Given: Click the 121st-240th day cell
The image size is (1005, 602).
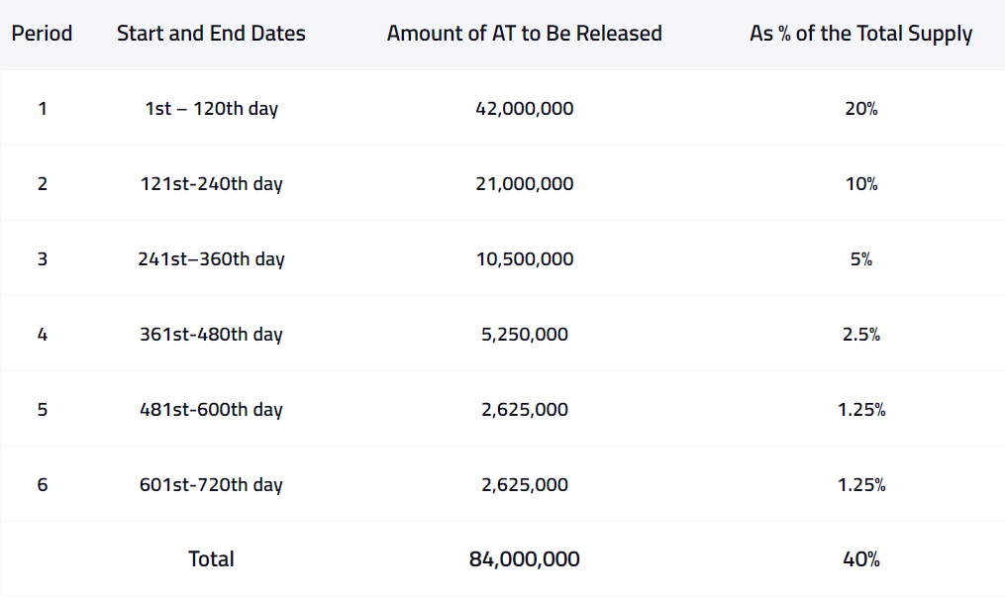Looking at the screenshot, I should click(211, 184).
